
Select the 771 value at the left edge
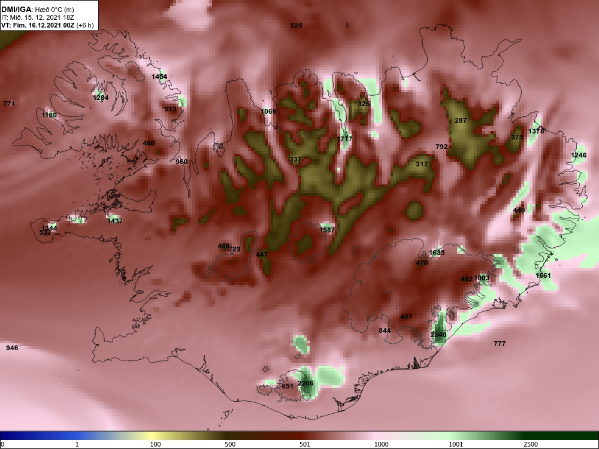pos(9,104)
